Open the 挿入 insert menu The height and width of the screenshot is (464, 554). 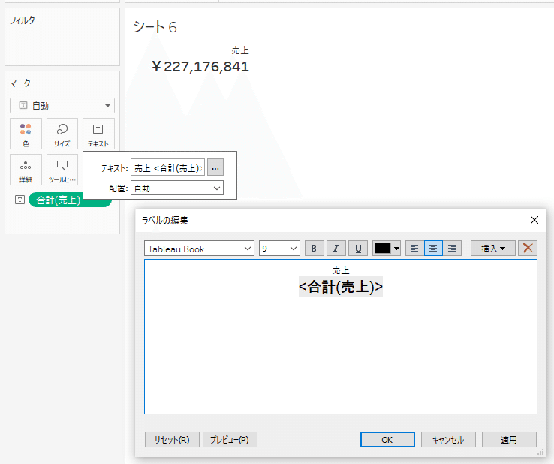click(493, 249)
